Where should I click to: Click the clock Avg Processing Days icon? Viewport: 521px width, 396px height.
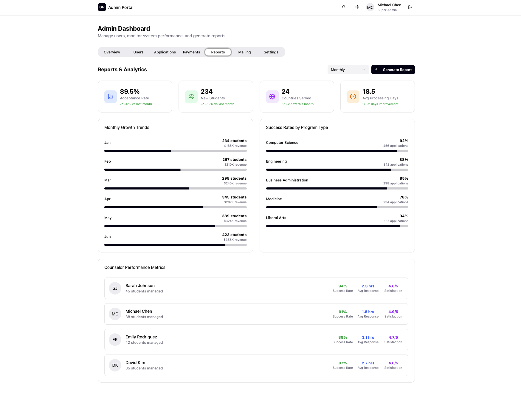point(353,97)
